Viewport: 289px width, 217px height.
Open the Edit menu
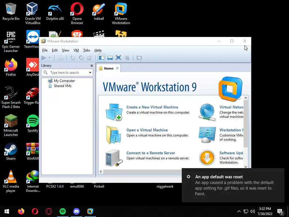tap(55, 50)
